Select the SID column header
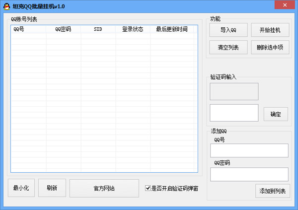The image size is (298, 210). 98,29
